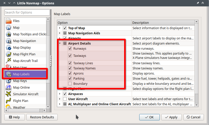Open the Map Flight Plan options page
209x125 pixels.
[25, 54]
